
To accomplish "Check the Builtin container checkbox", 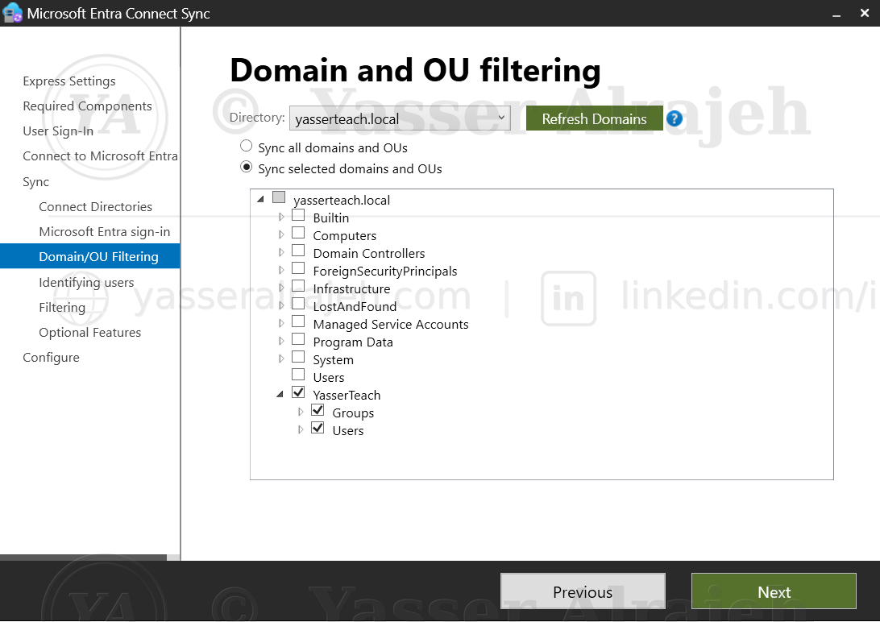I will pos(298,215).
